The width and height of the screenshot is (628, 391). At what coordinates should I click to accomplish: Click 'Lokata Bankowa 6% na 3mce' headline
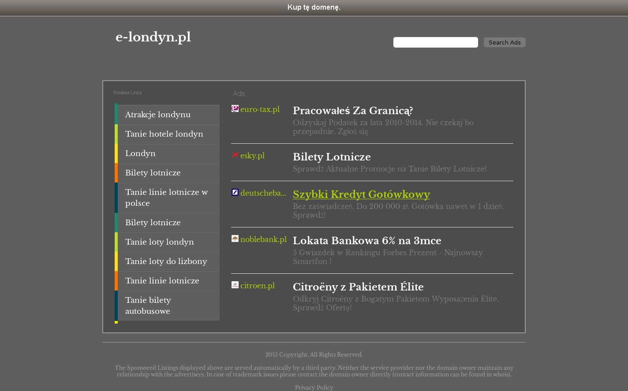[367, 241]
